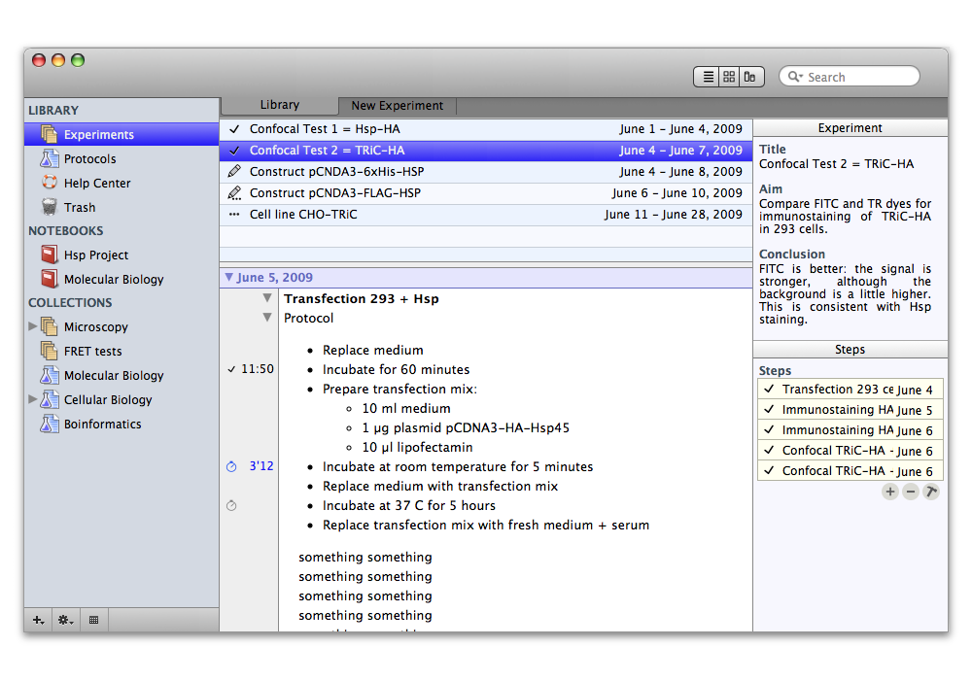Screen dimensions: 972x680
Task: Collapse the June 5, 2009 section
Action: pos(228,277)
